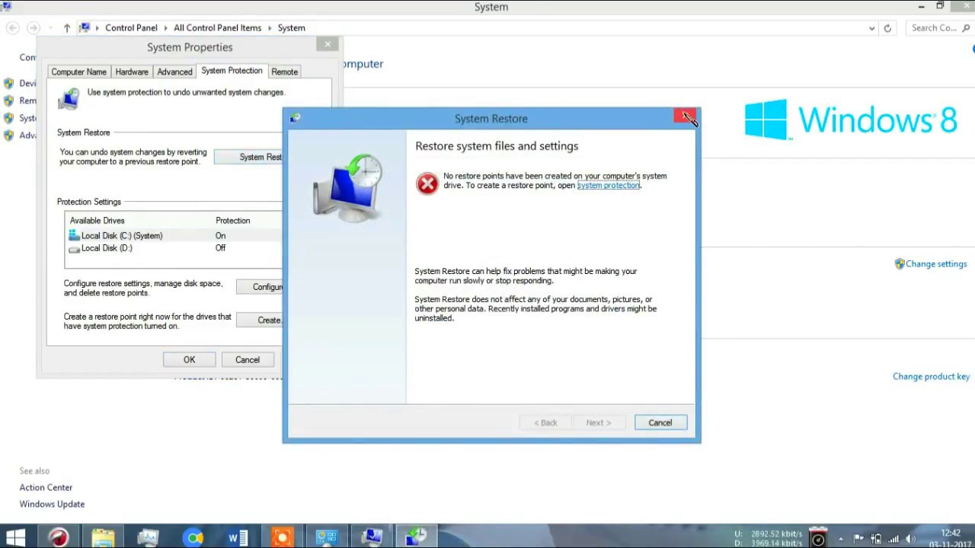Select the System Restore taskbar icon
This screenshot has height=548, width=975.
417,537
